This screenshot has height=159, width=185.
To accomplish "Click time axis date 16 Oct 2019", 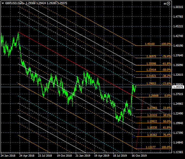I will [x=139, y=156].
